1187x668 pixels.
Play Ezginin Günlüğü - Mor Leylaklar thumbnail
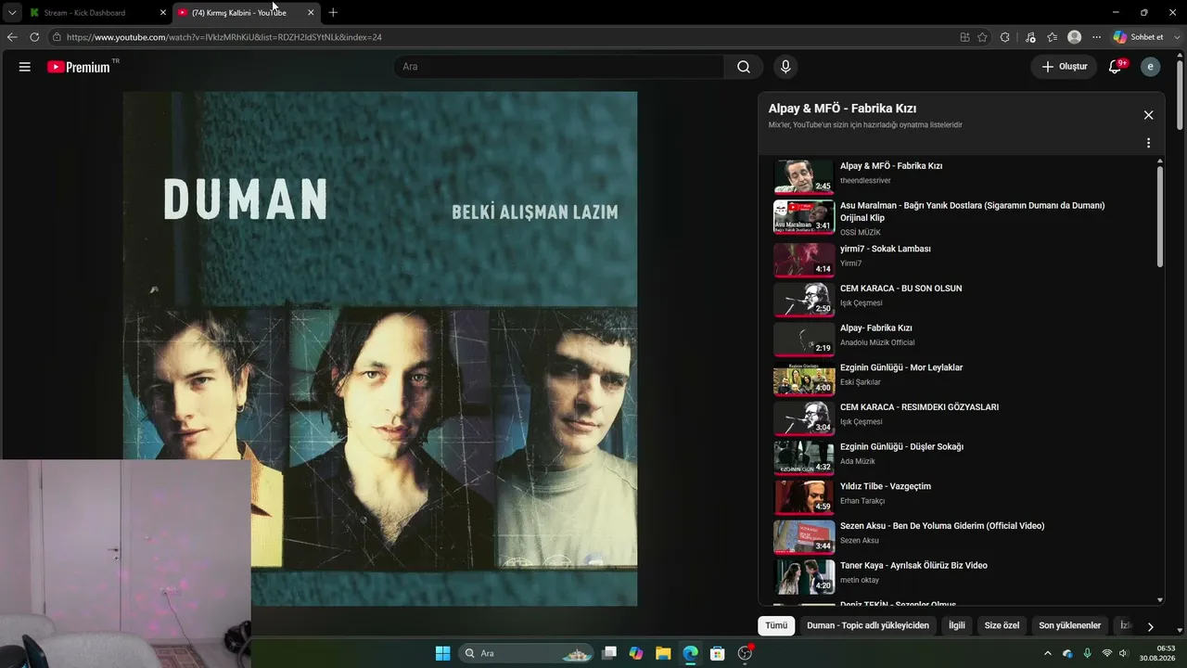(804, 379)
